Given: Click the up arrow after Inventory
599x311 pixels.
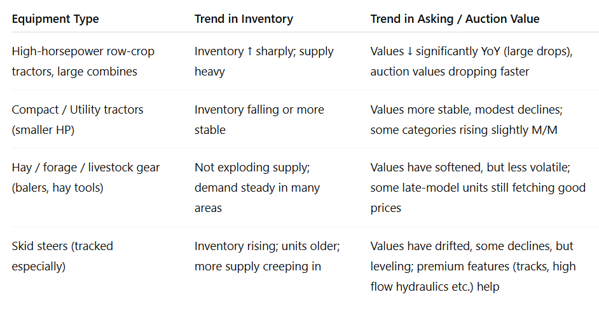Looking at the screenshot, I should click(x=249, y=51).
